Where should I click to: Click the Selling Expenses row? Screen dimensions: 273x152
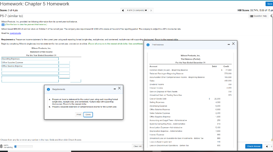pos(190,102)
